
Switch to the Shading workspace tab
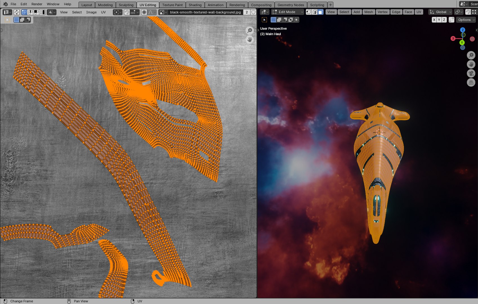(195, 5)
